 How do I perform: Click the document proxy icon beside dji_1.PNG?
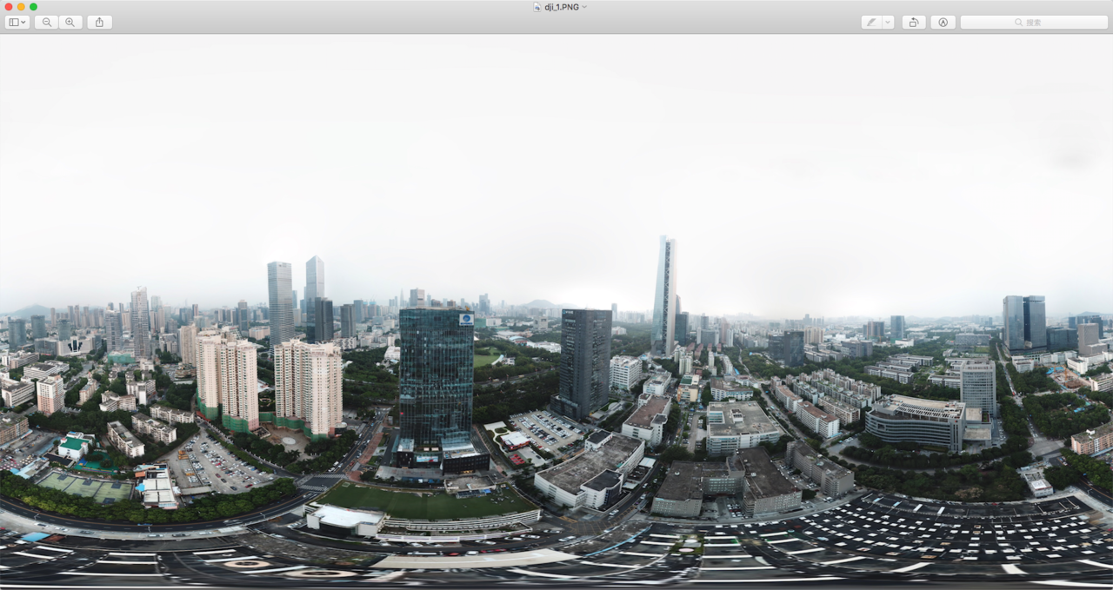pos(537,7)
